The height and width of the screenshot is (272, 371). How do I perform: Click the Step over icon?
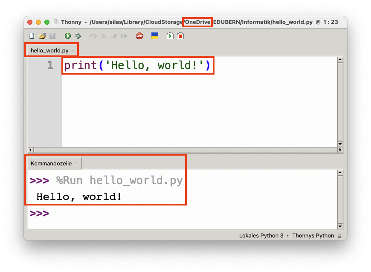[93, 36]
